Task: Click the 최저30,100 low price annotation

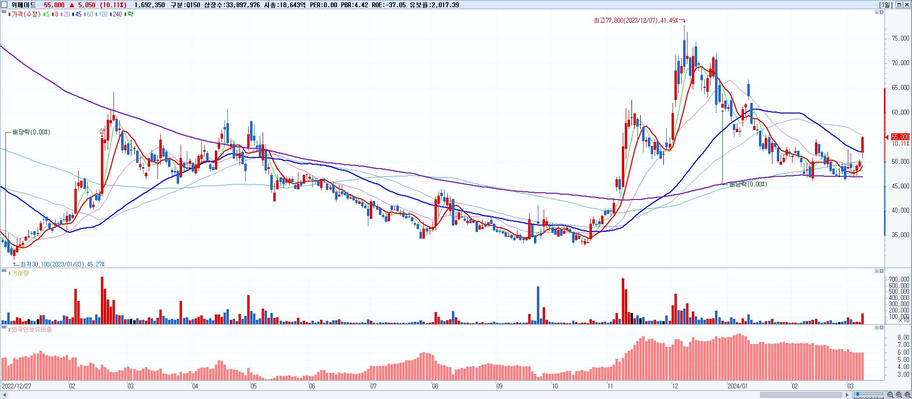Action: [x=62, y=264]
